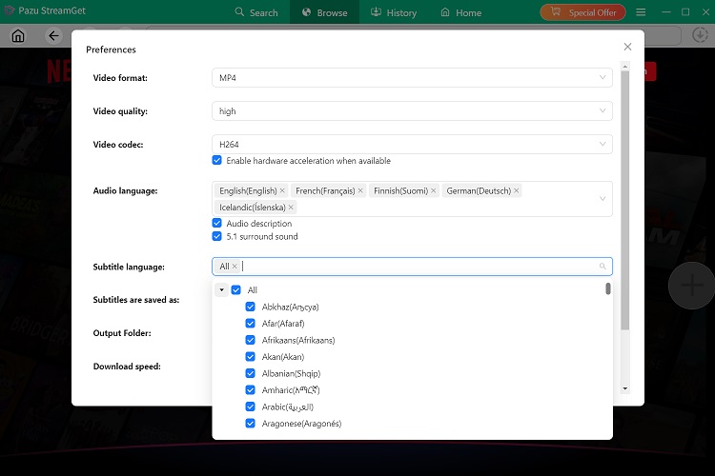Image resolution: width=715 pixels, height=476 pixels.
Task: Close the Preferences dialog with the X
Action: (627, 47)
